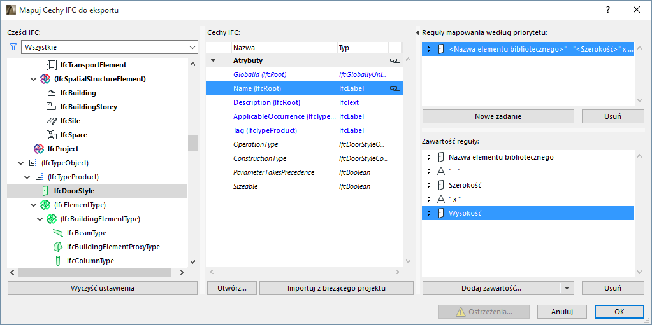This screenshot has width=652, height=325.
Task: Click the link icon on Name (IfcRoot) row
Action: (395, 89)
